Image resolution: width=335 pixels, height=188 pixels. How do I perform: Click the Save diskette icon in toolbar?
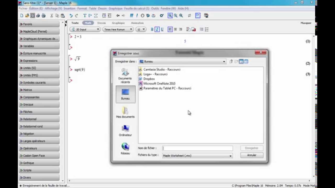point(32,16)
